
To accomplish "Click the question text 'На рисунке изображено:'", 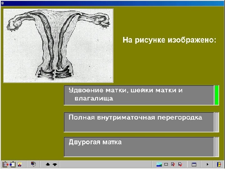I will tap(169, 40).
